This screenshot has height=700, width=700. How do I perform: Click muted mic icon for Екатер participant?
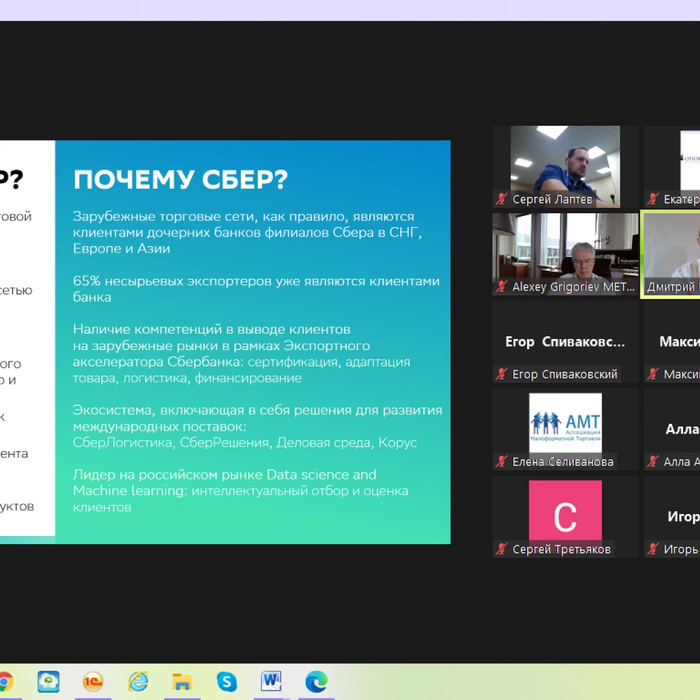click(x=652, y=200)
